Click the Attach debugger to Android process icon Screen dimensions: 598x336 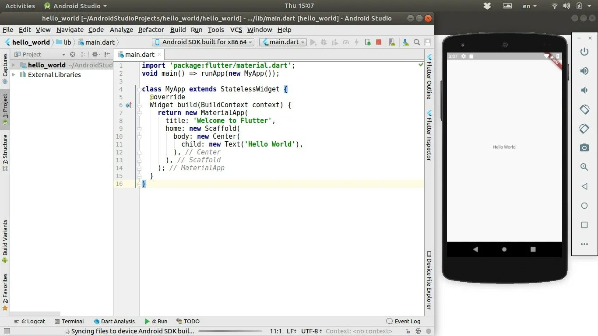pos(368,42)
